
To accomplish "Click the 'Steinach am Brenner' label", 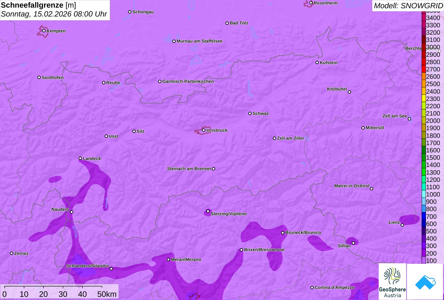I will [189, 169].
